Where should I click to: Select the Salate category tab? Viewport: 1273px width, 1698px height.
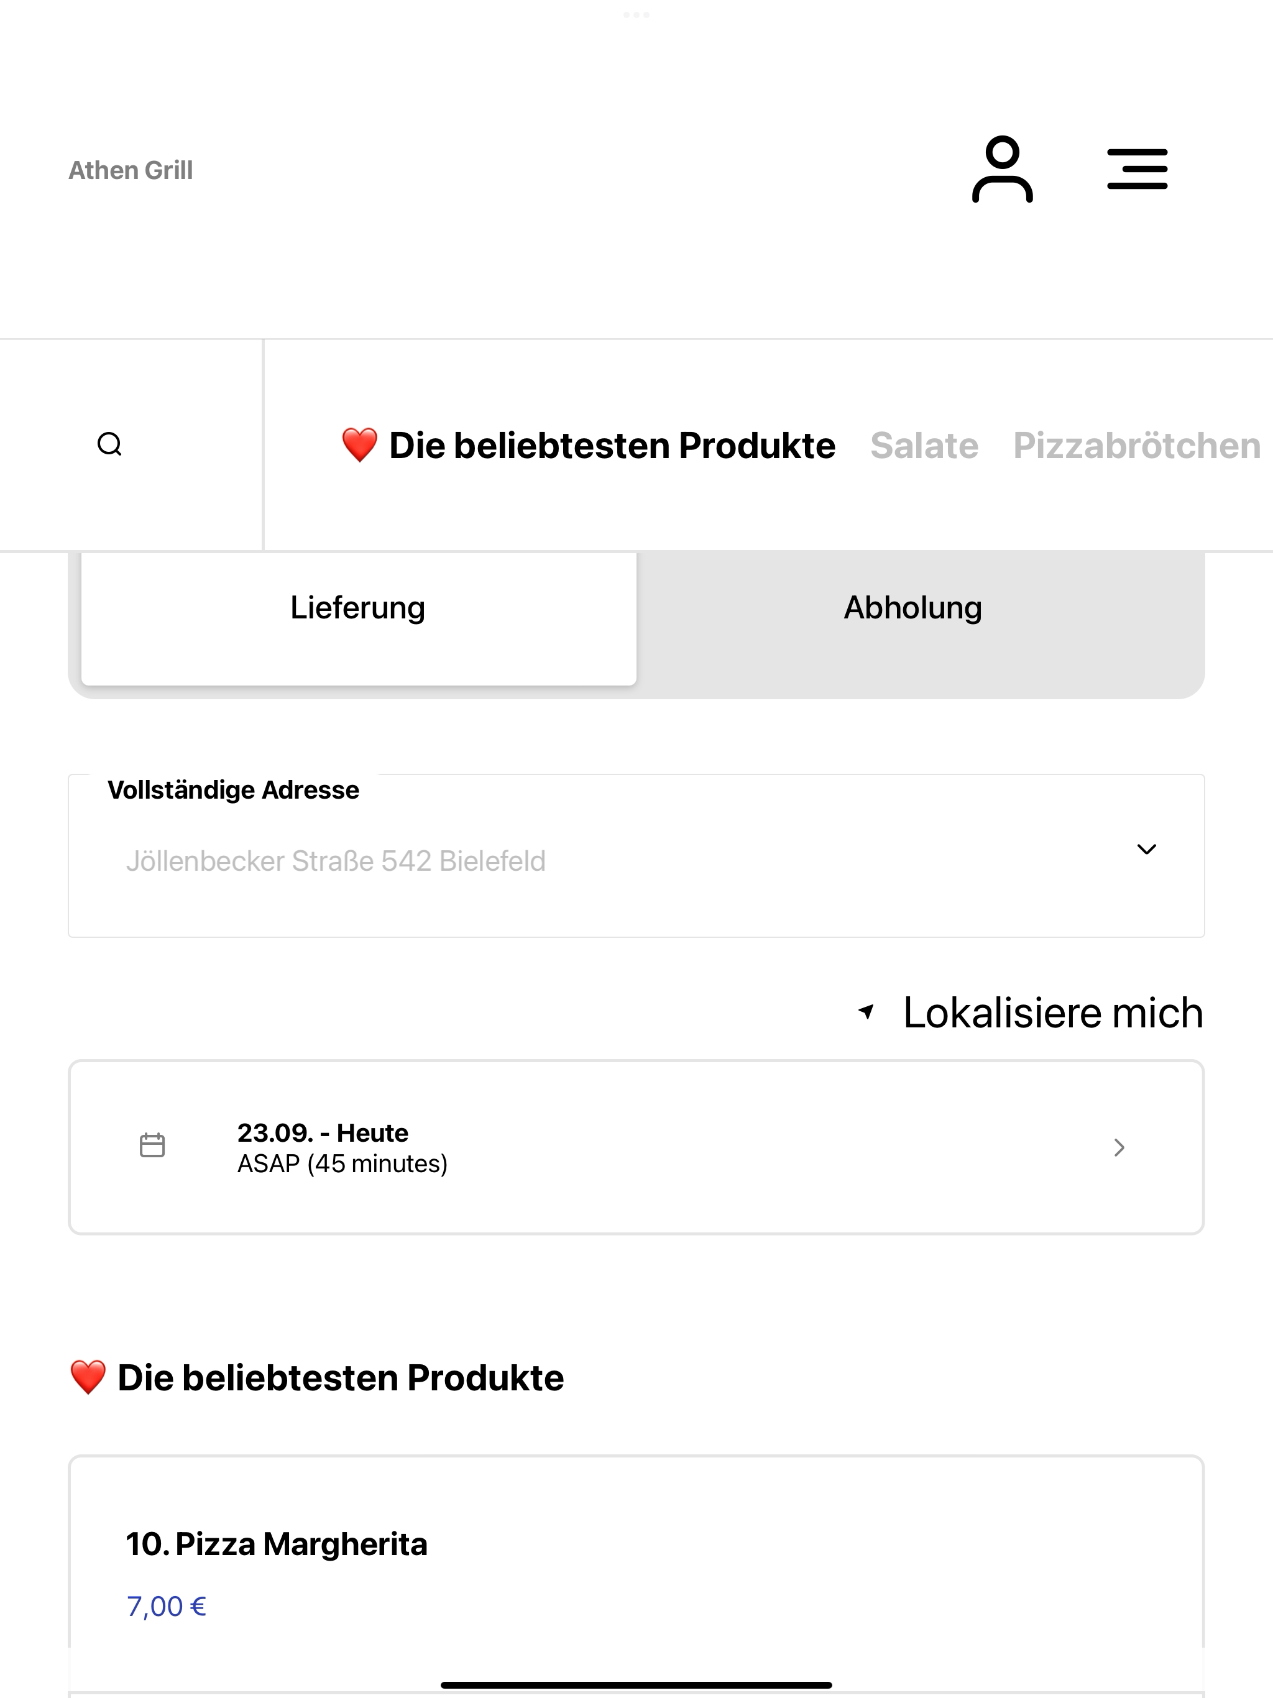click(x=924, y=446)
